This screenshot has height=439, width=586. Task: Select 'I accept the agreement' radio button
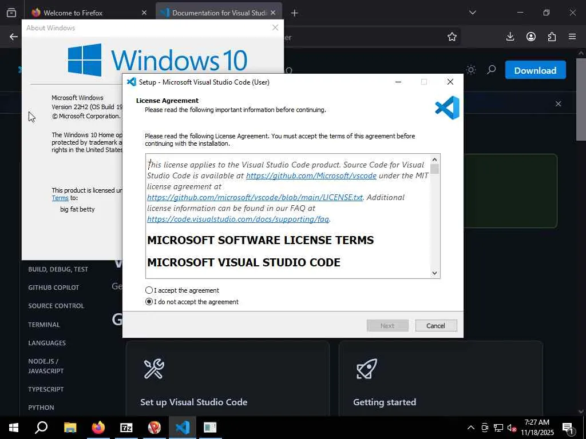(149, 290)
